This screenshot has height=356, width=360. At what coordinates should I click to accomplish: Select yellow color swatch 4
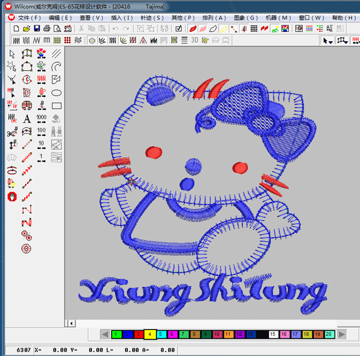[150, 334]
